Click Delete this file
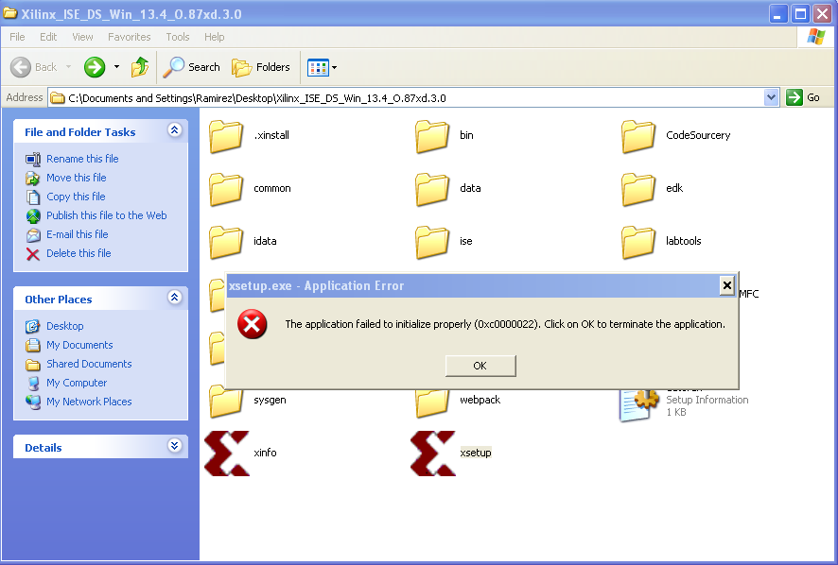 click(79, 253)
